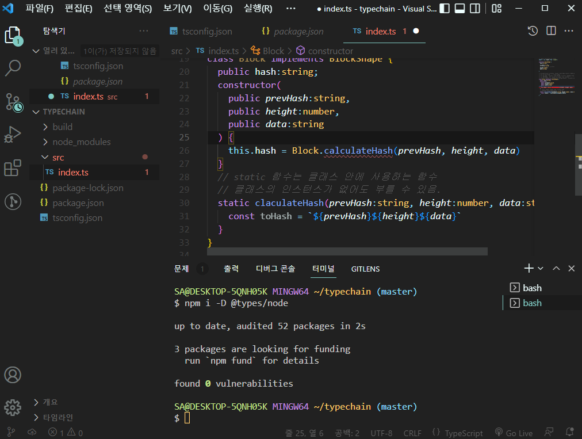Open notifications bell icon
582x439 pixels.
[570, 432]
